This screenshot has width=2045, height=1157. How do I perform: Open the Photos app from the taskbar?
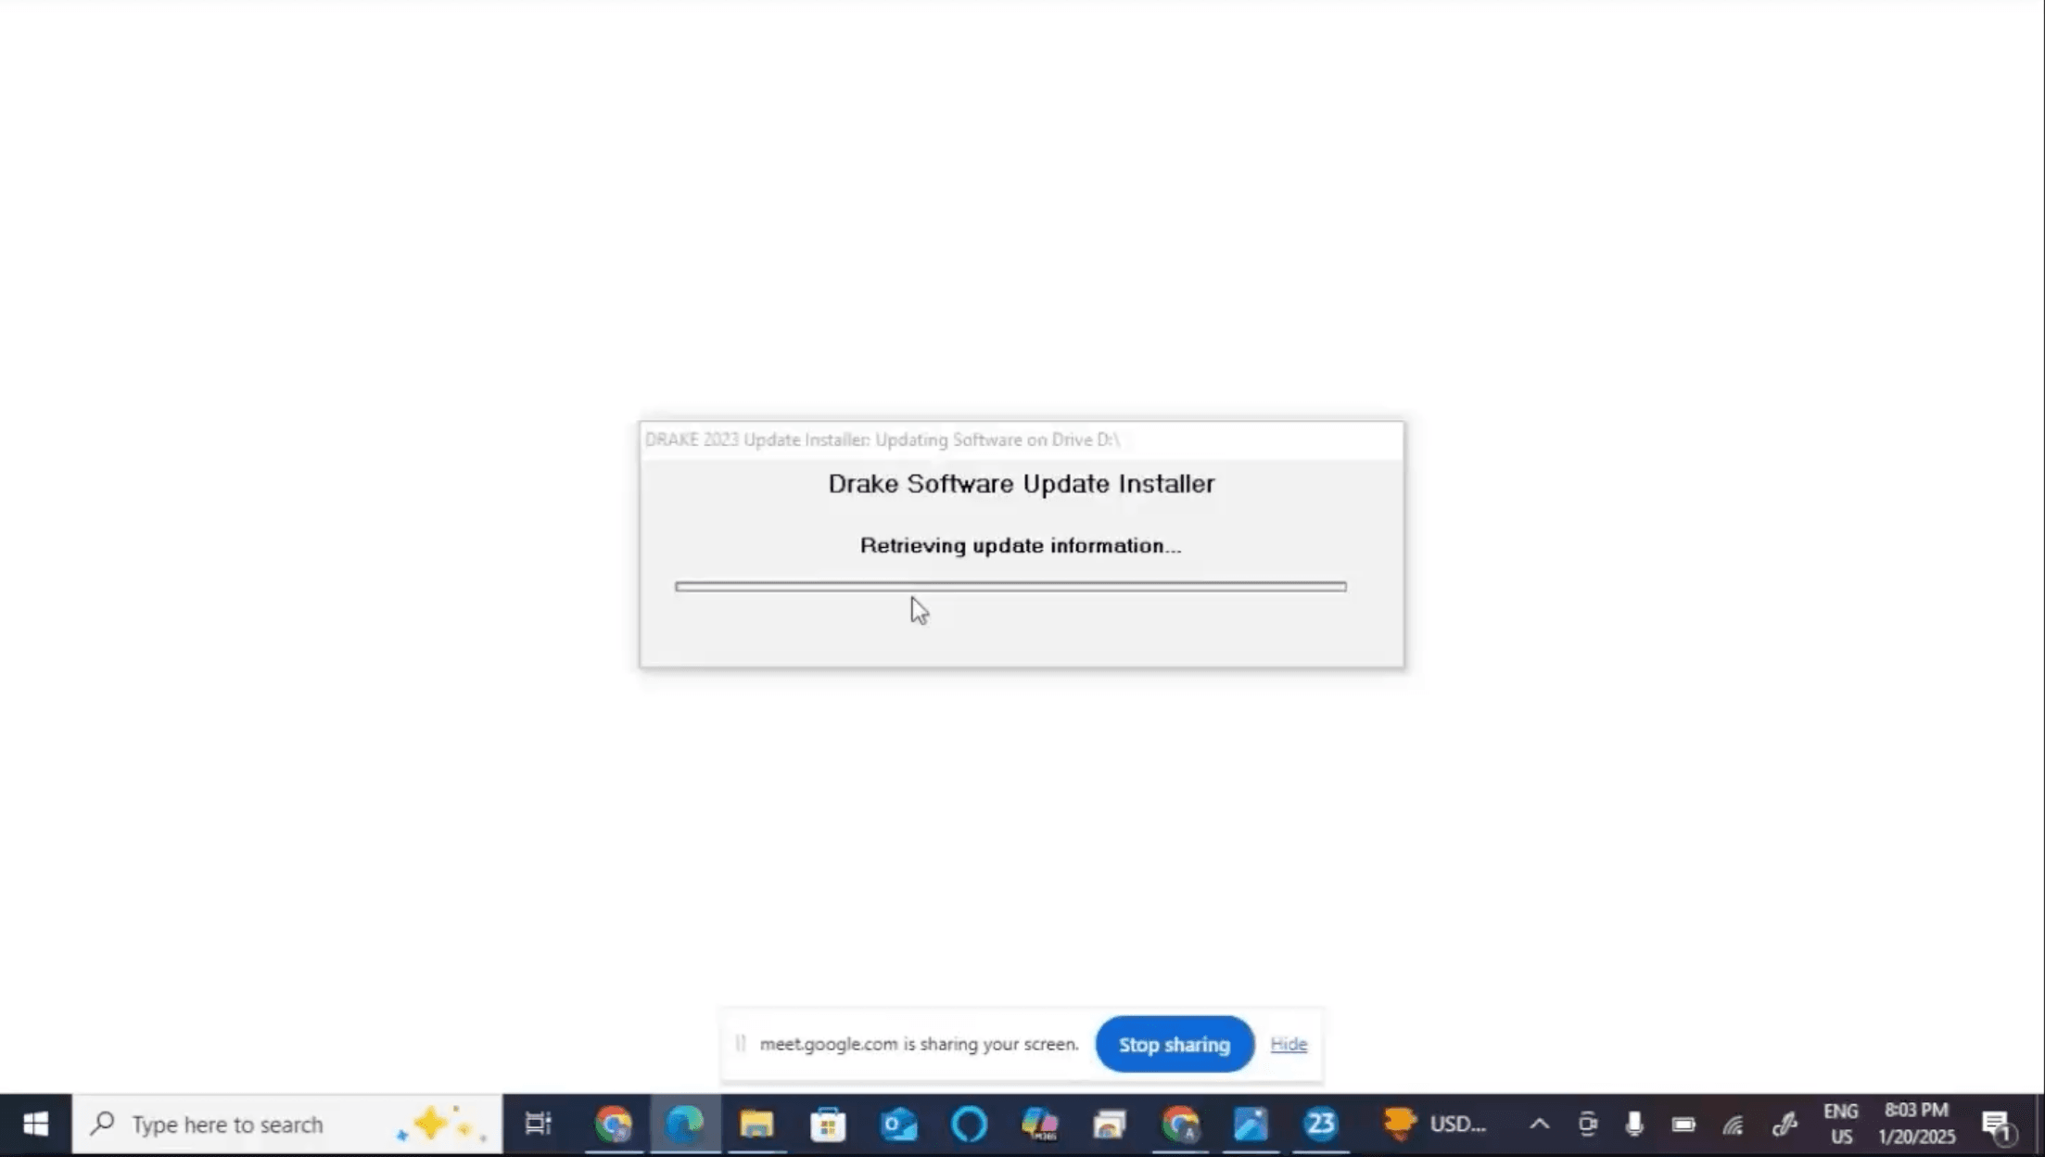point(1251,1124)
